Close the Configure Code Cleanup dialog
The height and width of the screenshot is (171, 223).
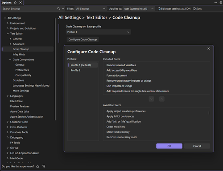209,48
